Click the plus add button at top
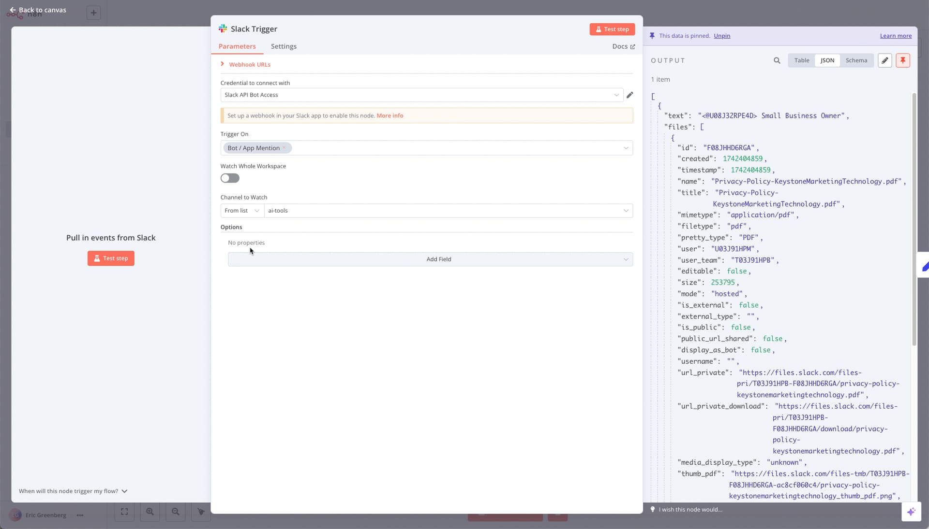The width and height of the screenshot is (929, 529). click(94, 13)
